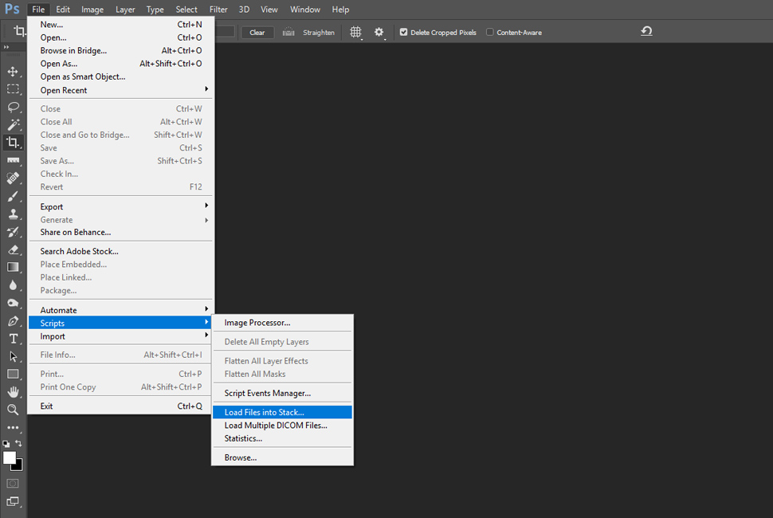Choose Image Processor from Scripts
The height and width of the screenshot is (518, 773).
(x=282, y=323)
